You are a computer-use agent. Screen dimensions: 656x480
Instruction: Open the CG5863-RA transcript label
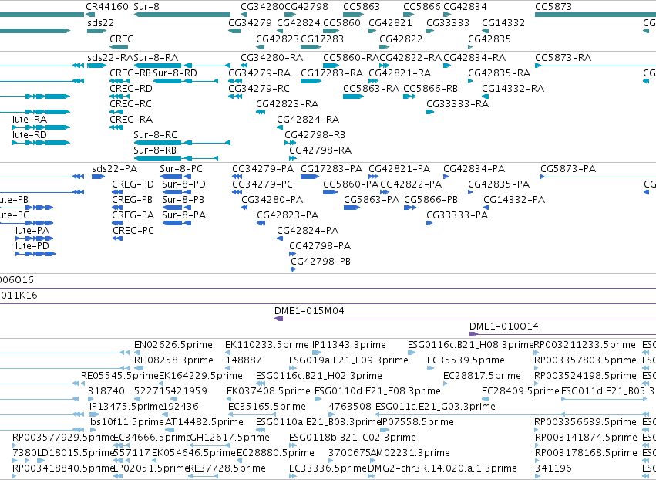pos(371,89)
